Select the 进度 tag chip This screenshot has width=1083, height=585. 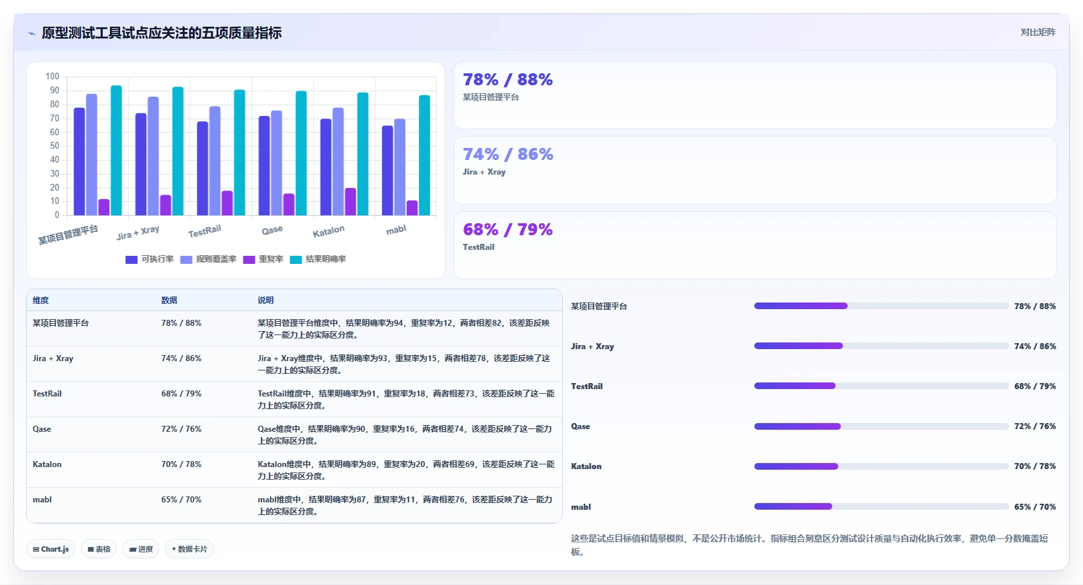click(x=141, y=549)
